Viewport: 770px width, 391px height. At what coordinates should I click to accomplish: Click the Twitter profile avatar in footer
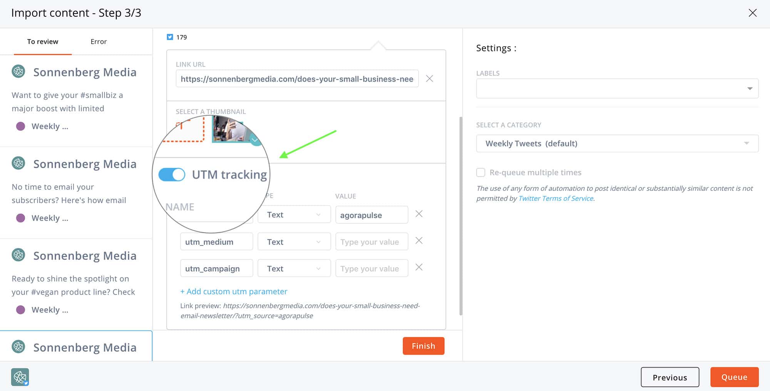click(x=20, y=377)
